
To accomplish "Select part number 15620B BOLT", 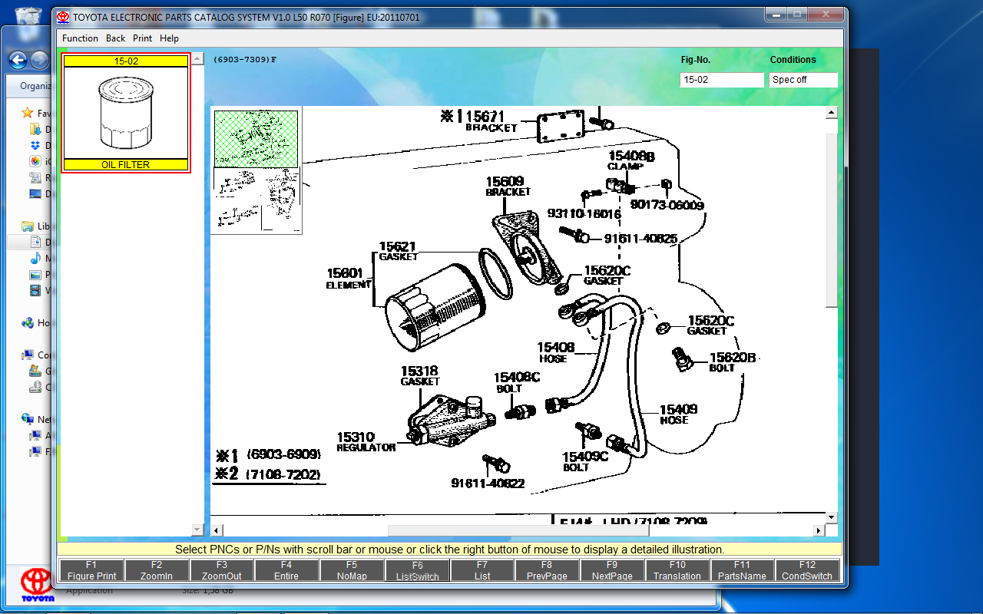I will 732,362.
